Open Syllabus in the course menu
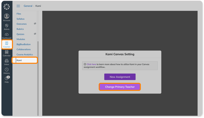Image resolution: width=204 pixels, height=118 pixels. pos(20,19)
